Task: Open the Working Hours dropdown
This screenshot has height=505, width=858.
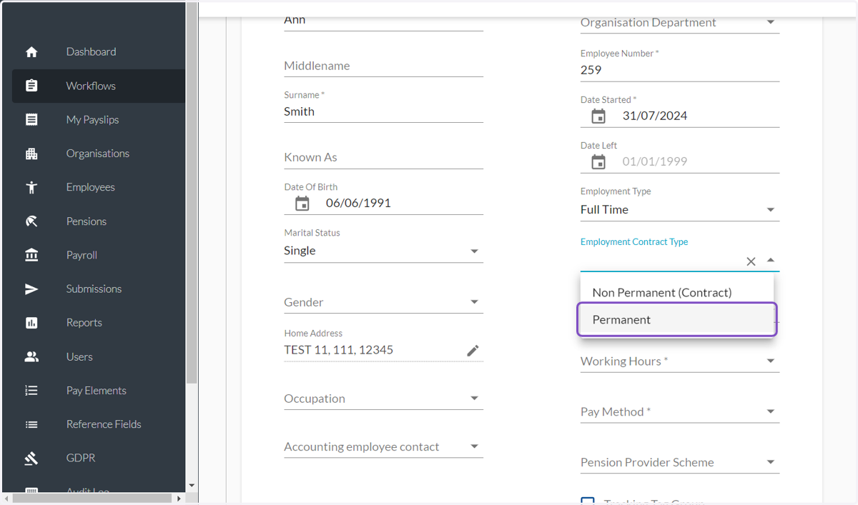Action: [x=770, y=361]
